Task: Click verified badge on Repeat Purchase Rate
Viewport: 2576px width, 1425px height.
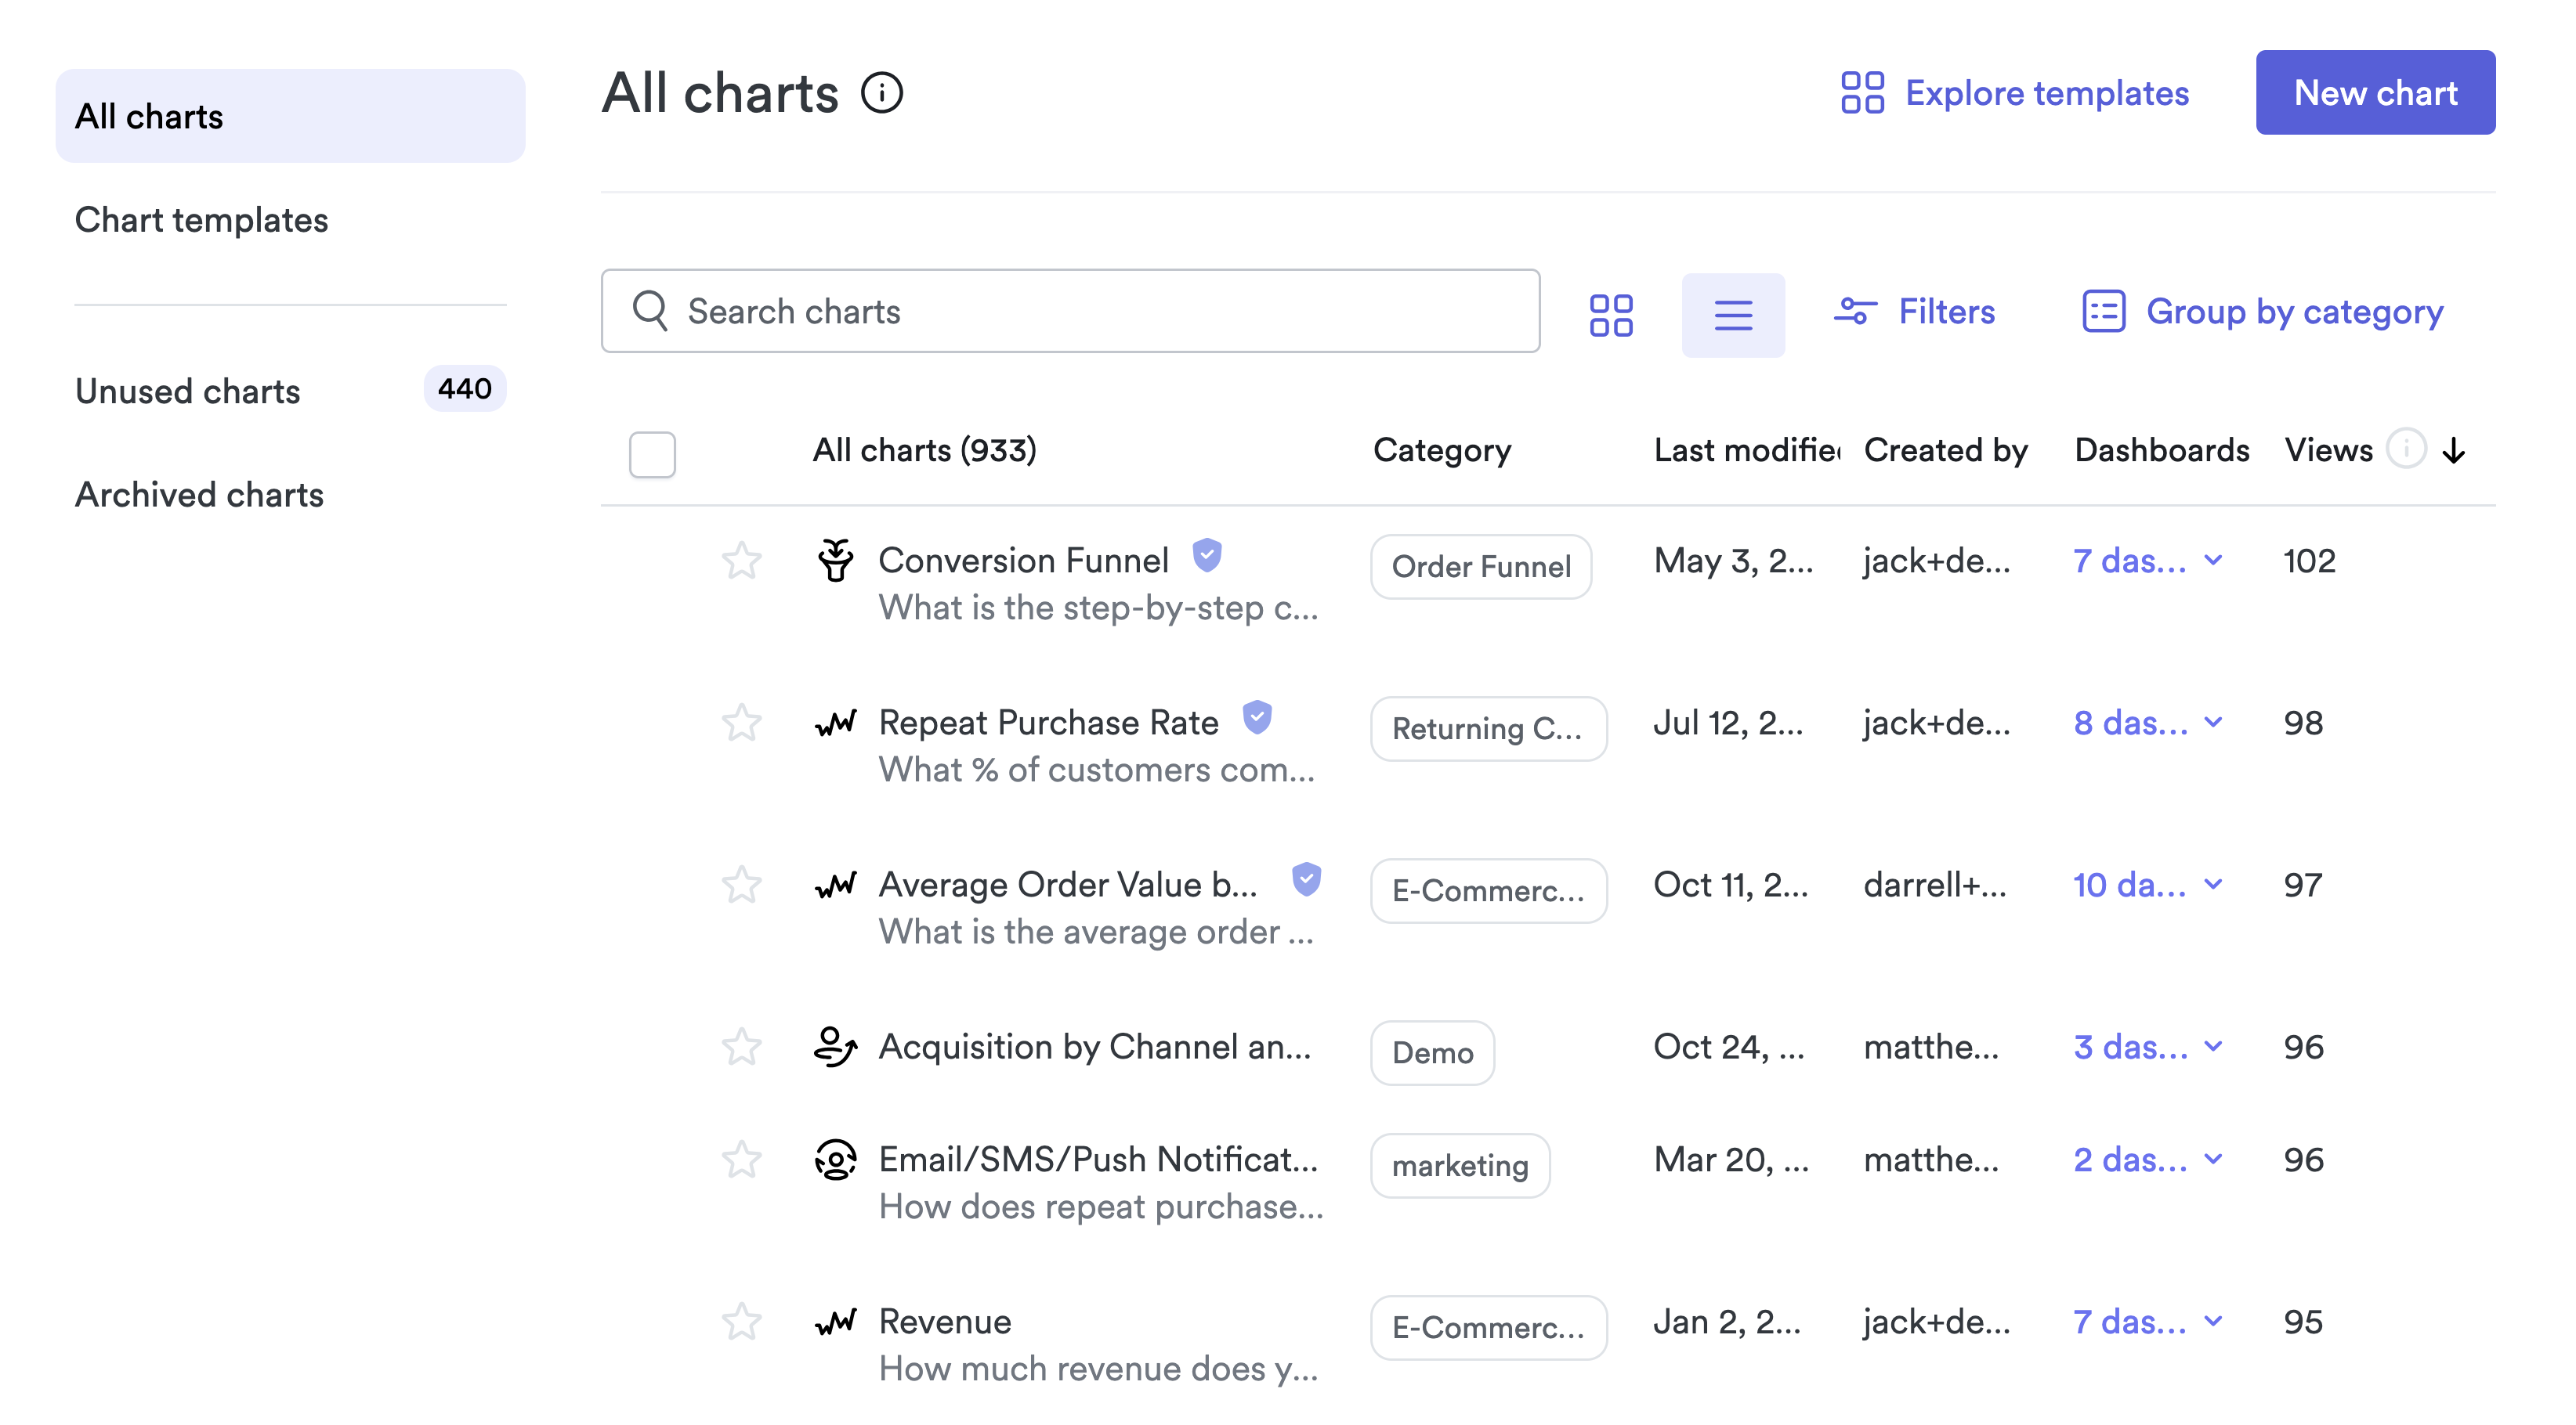Action: coord(1257,716)
